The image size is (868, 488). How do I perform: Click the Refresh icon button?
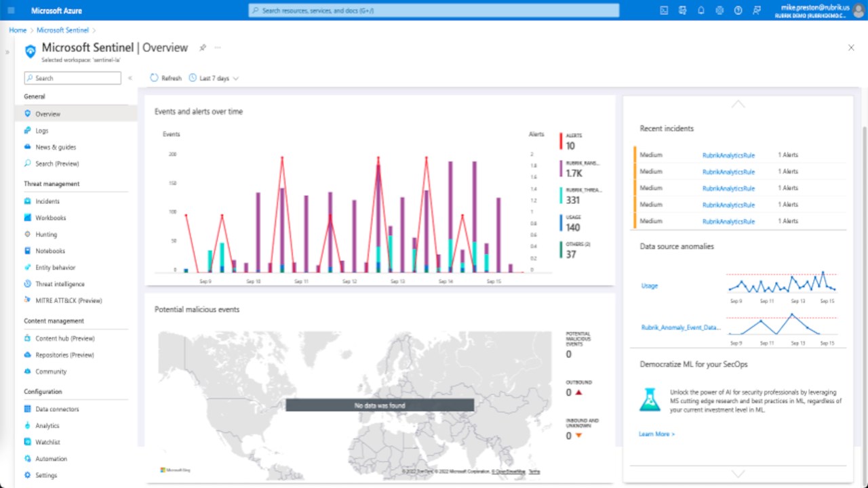coord(154,78)
